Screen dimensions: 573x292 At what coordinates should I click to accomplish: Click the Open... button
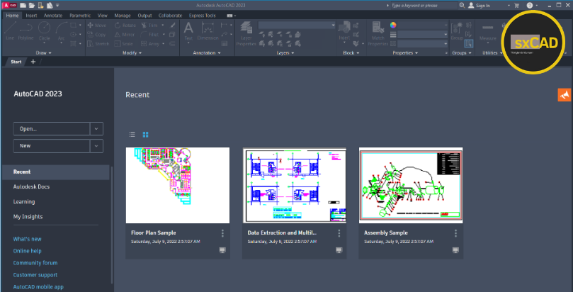[52, 129]
